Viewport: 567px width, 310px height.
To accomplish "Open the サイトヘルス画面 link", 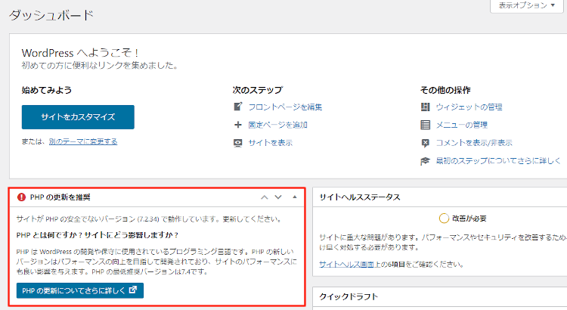I will pos(346,265).
